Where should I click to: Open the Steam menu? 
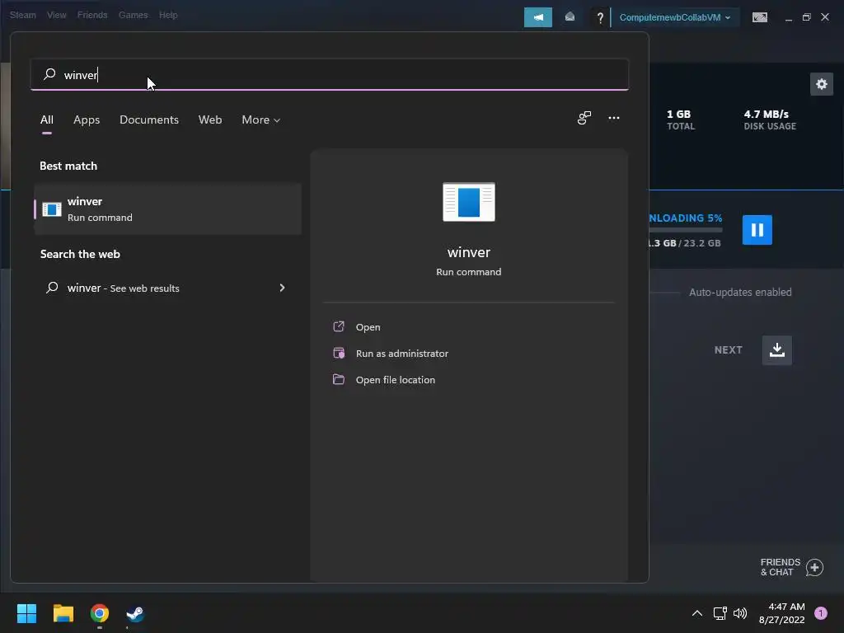(x=22, y=15)
